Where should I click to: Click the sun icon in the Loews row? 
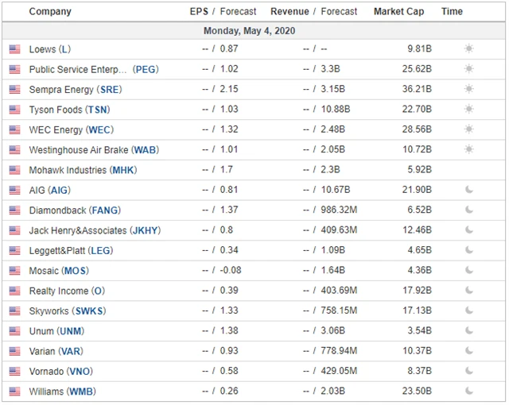(468, 49)
